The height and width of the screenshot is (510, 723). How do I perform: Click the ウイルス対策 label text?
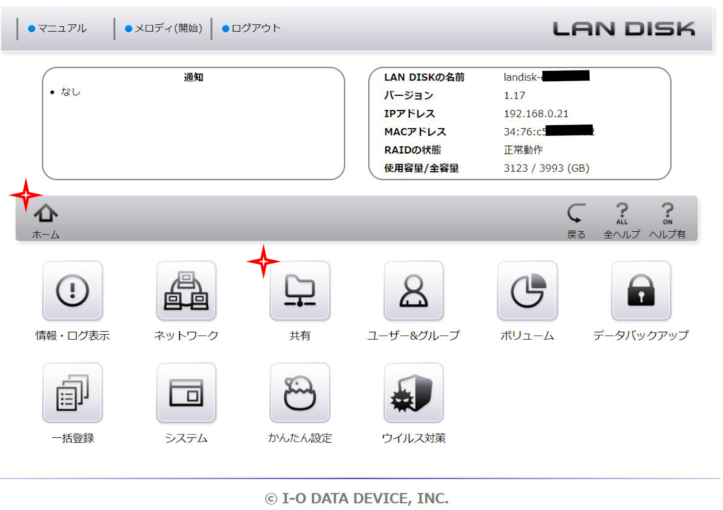413,438
